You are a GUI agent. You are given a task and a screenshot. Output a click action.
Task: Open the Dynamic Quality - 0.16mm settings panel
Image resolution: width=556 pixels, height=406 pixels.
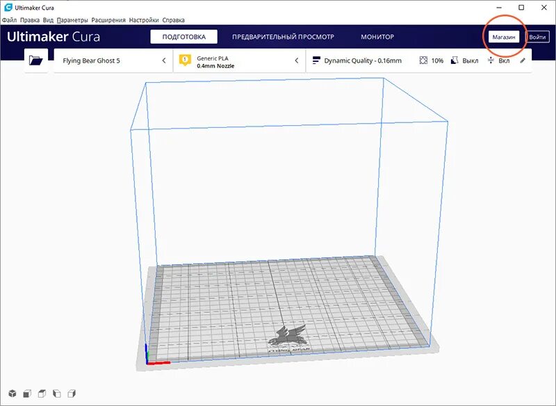point(419,60)
